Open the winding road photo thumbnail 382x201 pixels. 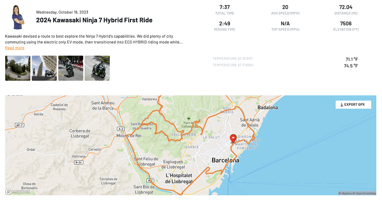click(18, 68)
